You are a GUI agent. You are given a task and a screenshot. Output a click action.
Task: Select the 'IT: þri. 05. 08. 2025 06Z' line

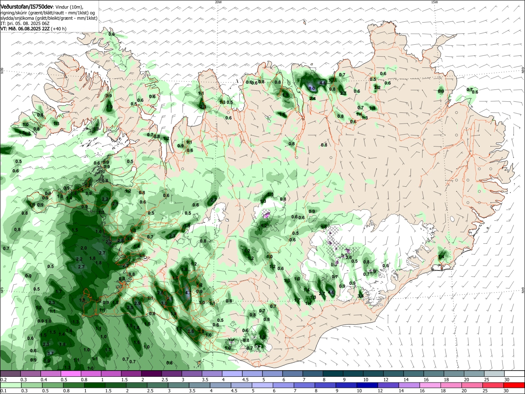coord(25,24)
